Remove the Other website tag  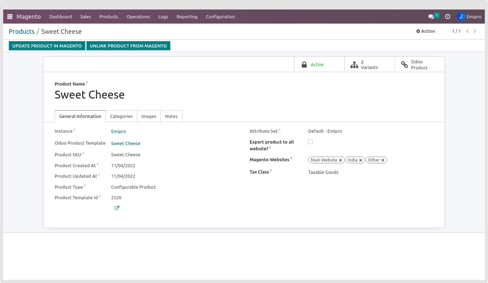383,160
